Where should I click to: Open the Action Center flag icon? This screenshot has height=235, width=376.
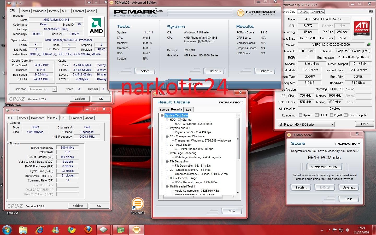[334, 230]
